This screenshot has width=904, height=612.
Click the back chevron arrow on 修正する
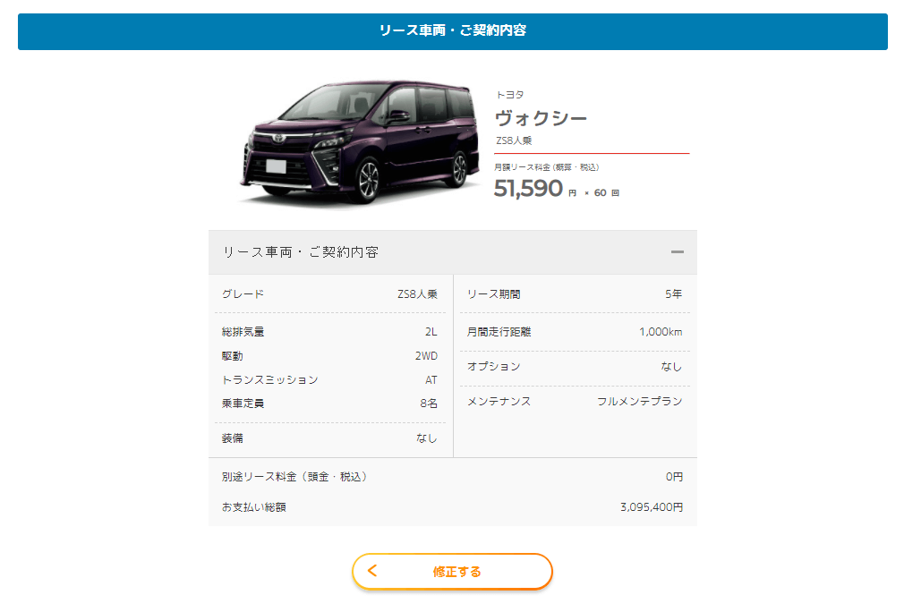click(x=372, y=571)
